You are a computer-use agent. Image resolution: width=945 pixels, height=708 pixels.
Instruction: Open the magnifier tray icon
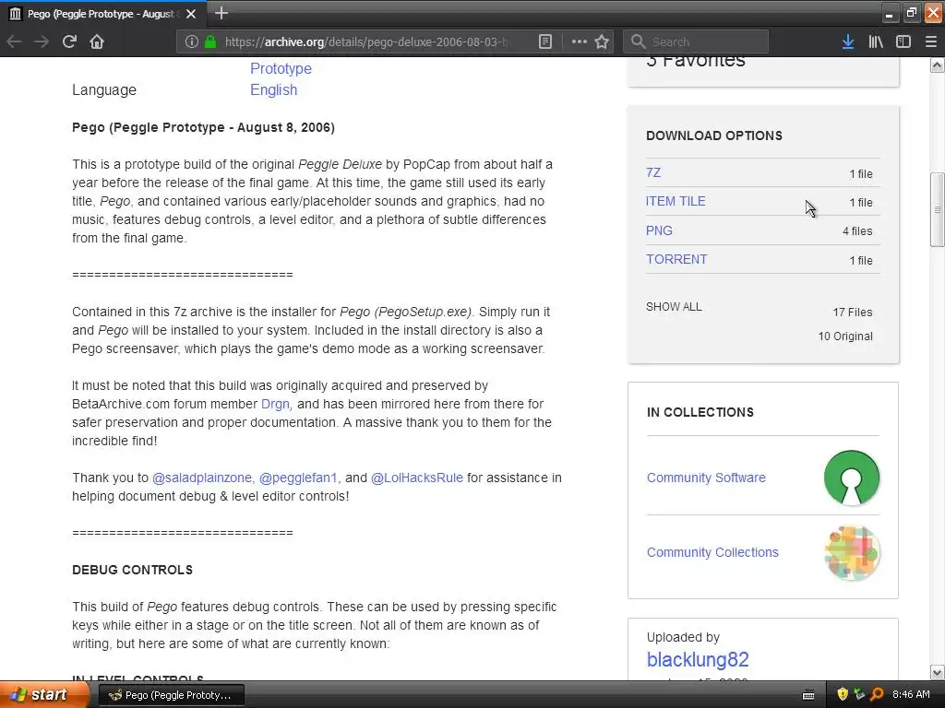(877, 694)
